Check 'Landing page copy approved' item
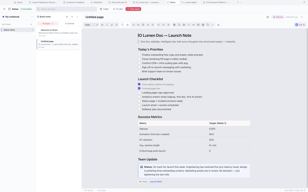 (139, 93)
